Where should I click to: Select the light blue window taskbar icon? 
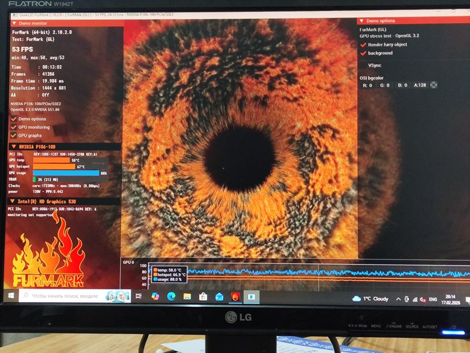(251, 297)
